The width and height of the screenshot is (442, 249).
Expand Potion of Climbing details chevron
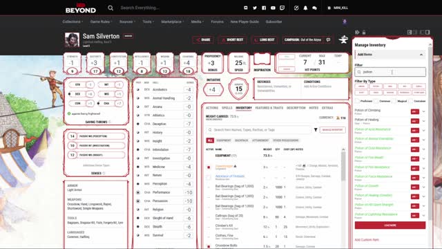(x=423, y=111)
